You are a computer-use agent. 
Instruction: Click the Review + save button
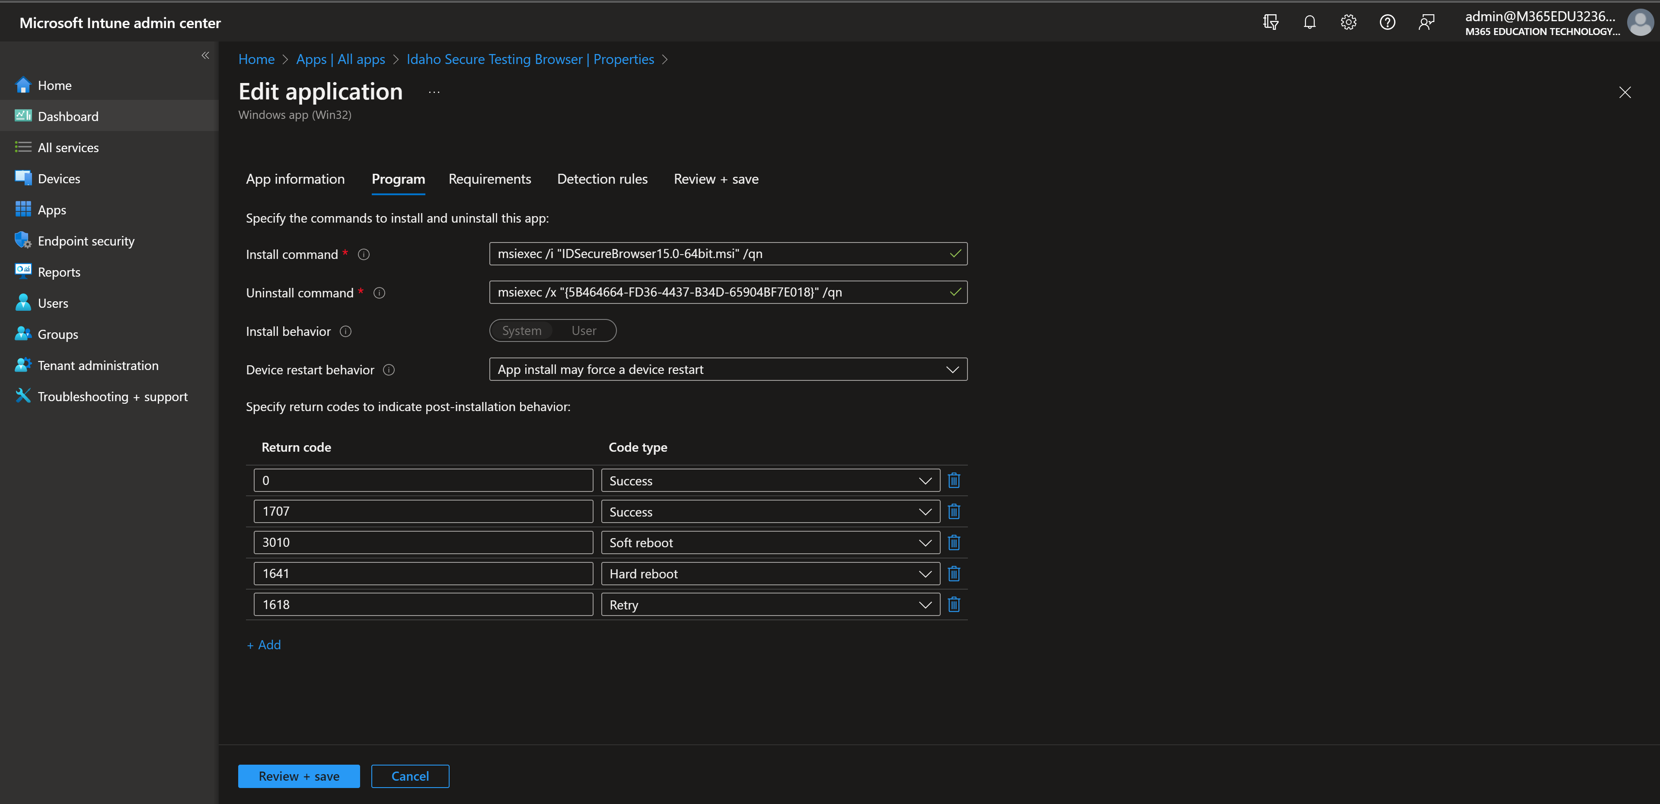pos(299,776)
